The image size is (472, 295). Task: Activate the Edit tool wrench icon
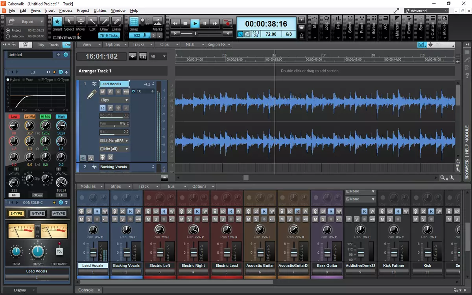tap(92, 21)
